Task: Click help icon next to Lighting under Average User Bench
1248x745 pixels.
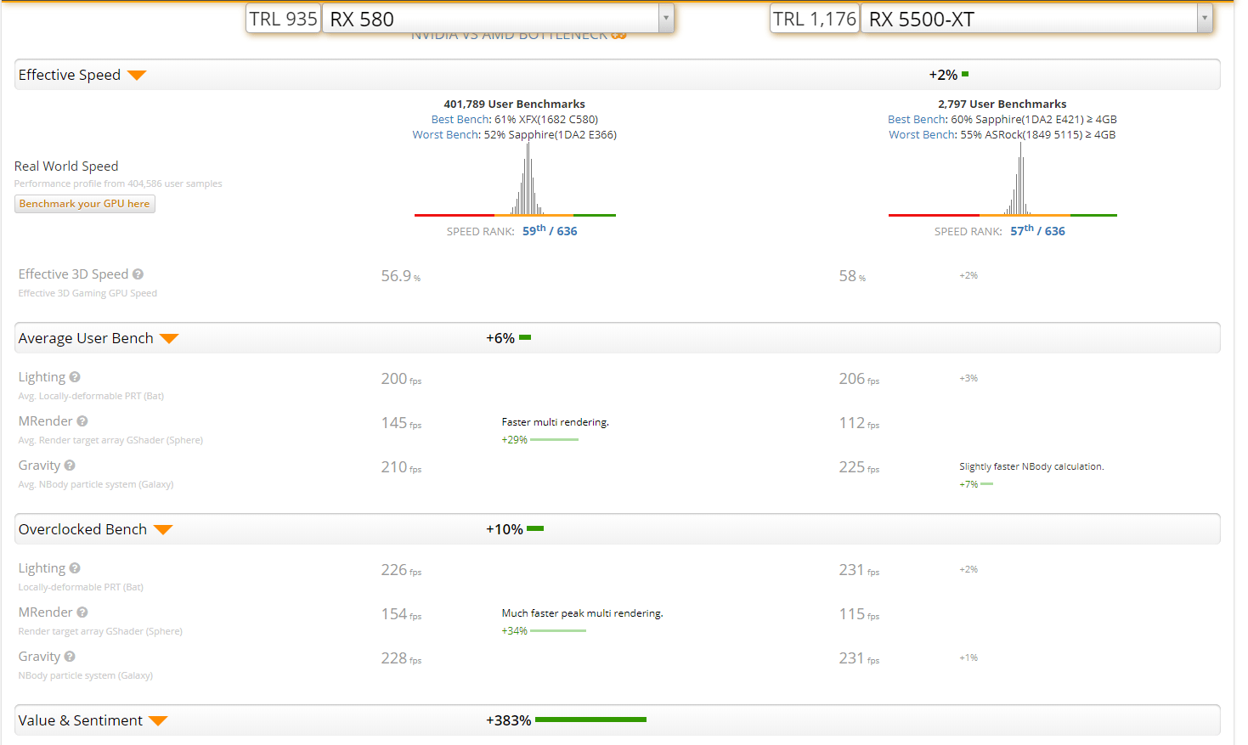Action: [x=75, y=377]
